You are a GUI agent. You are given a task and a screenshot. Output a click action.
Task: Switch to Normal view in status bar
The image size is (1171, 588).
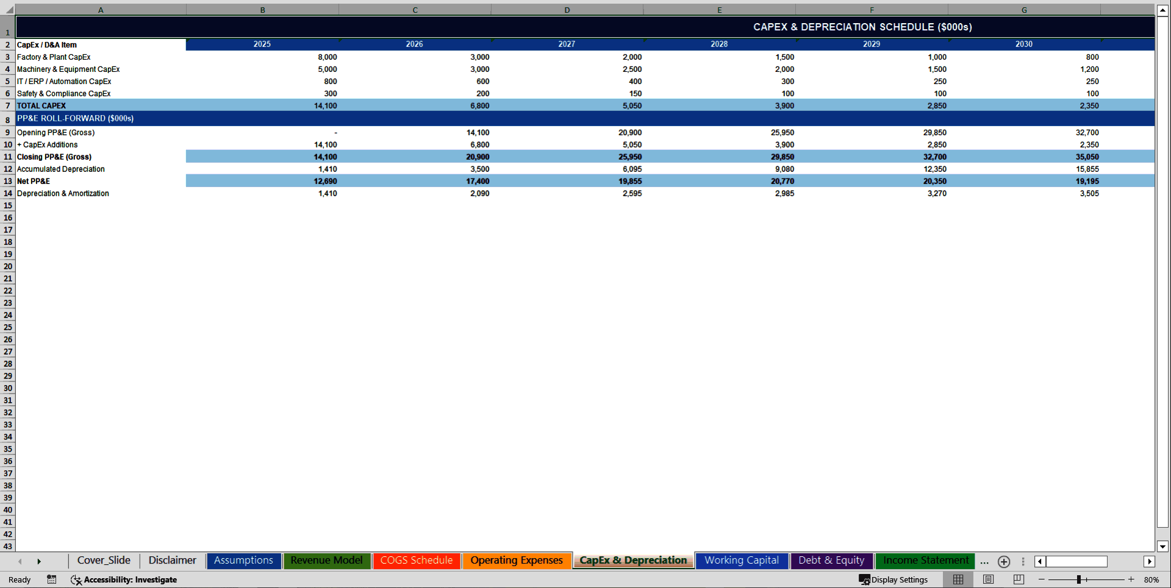click(958, 579)
